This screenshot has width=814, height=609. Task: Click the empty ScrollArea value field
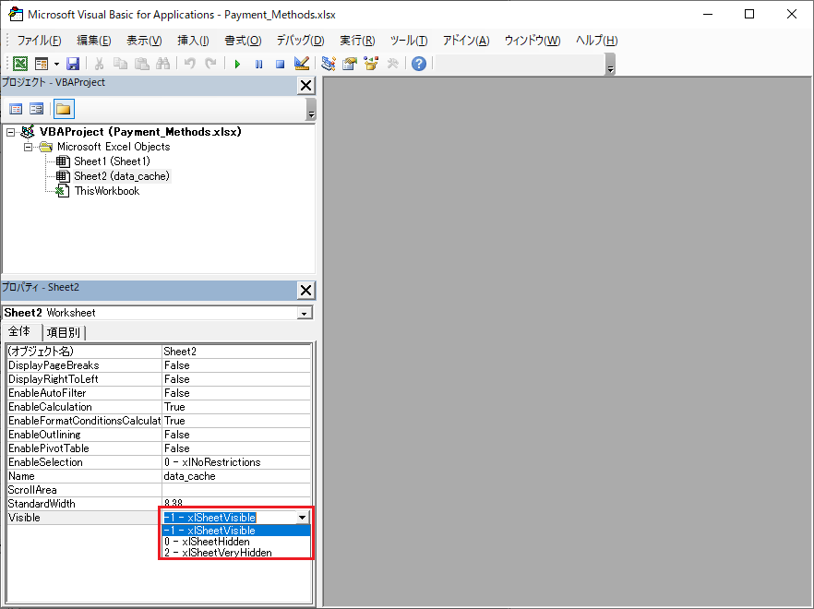(x=236, y=490)
